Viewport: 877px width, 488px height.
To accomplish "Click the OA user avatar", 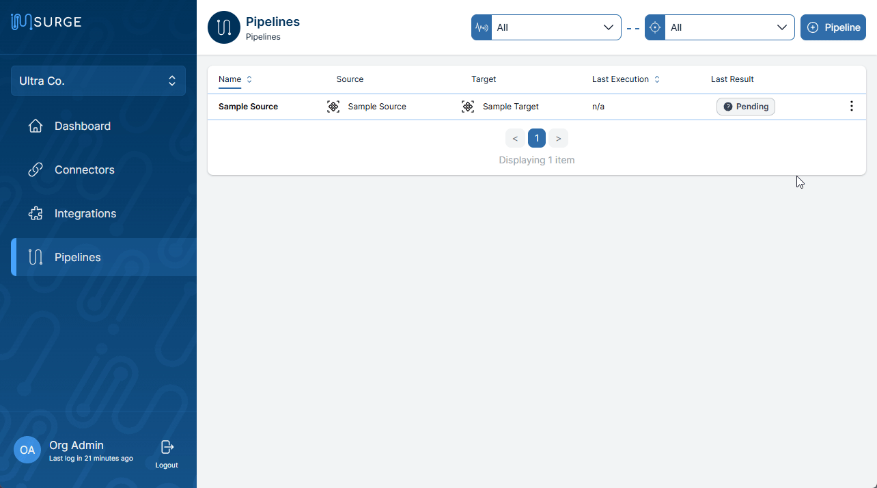I will tap(27, 450).
